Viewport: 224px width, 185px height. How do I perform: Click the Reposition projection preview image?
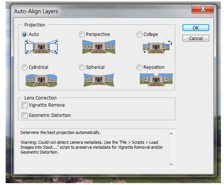(x=156, y=80)
